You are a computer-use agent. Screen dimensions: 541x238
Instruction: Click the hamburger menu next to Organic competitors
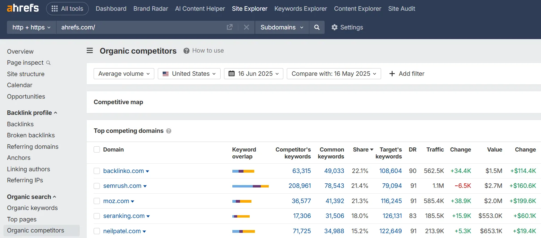click(x=90, y=51)
